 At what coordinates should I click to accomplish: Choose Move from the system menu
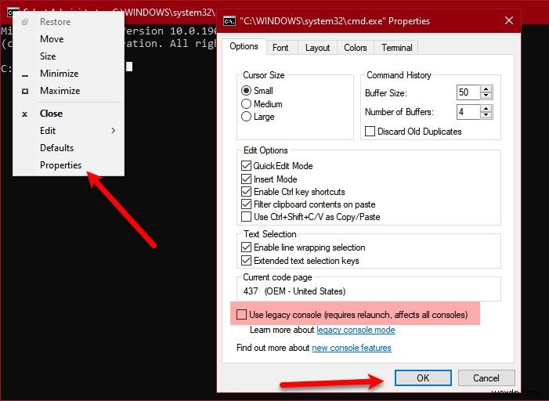pos(69,39)
